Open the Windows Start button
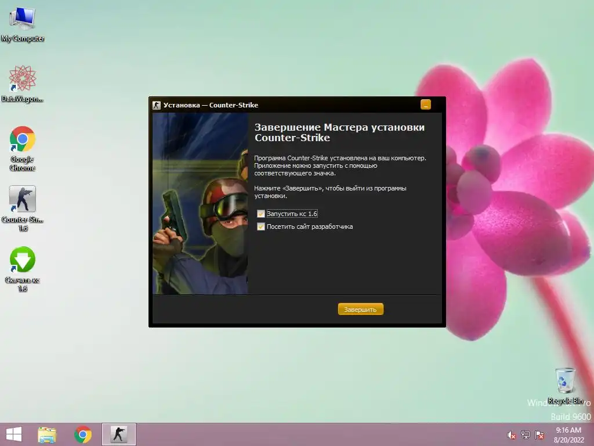 click(x=14, y=434)
